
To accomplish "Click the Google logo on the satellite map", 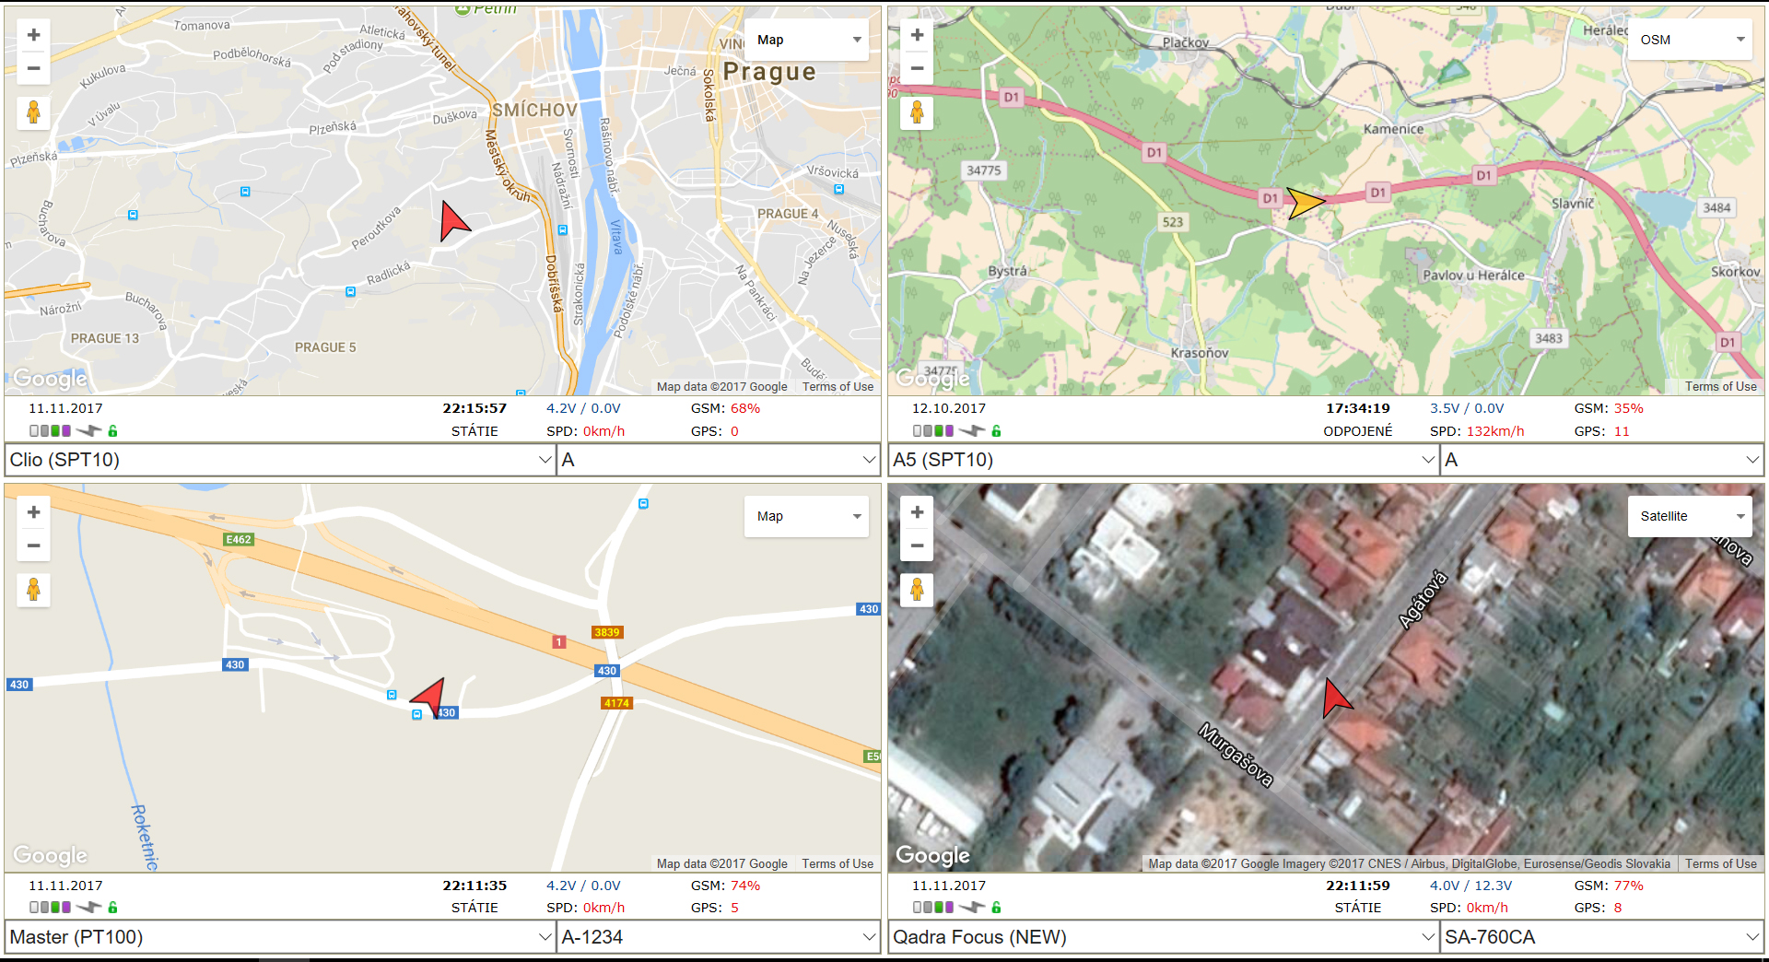I will click(x=932, y=855).
